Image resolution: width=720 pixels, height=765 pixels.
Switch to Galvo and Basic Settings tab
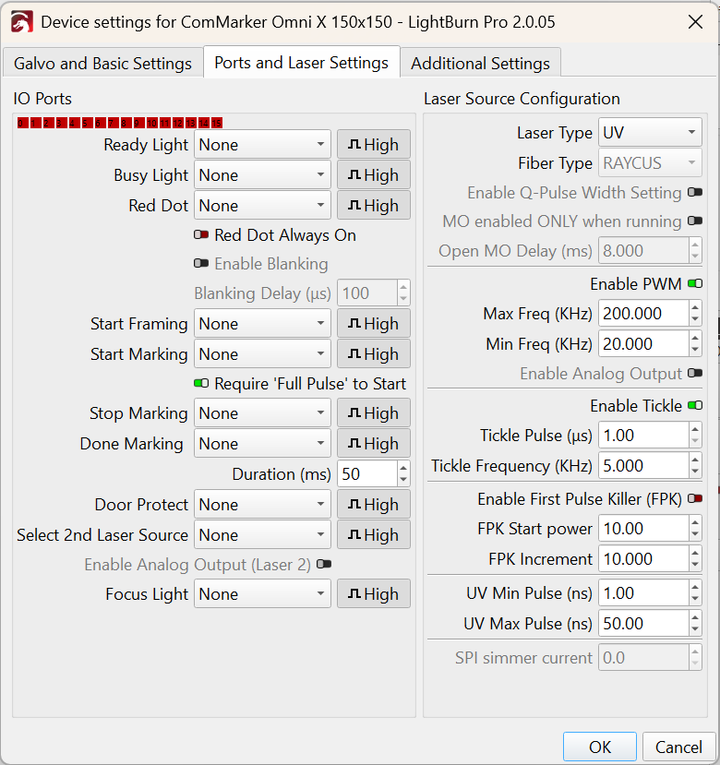(x=102, y=64)
